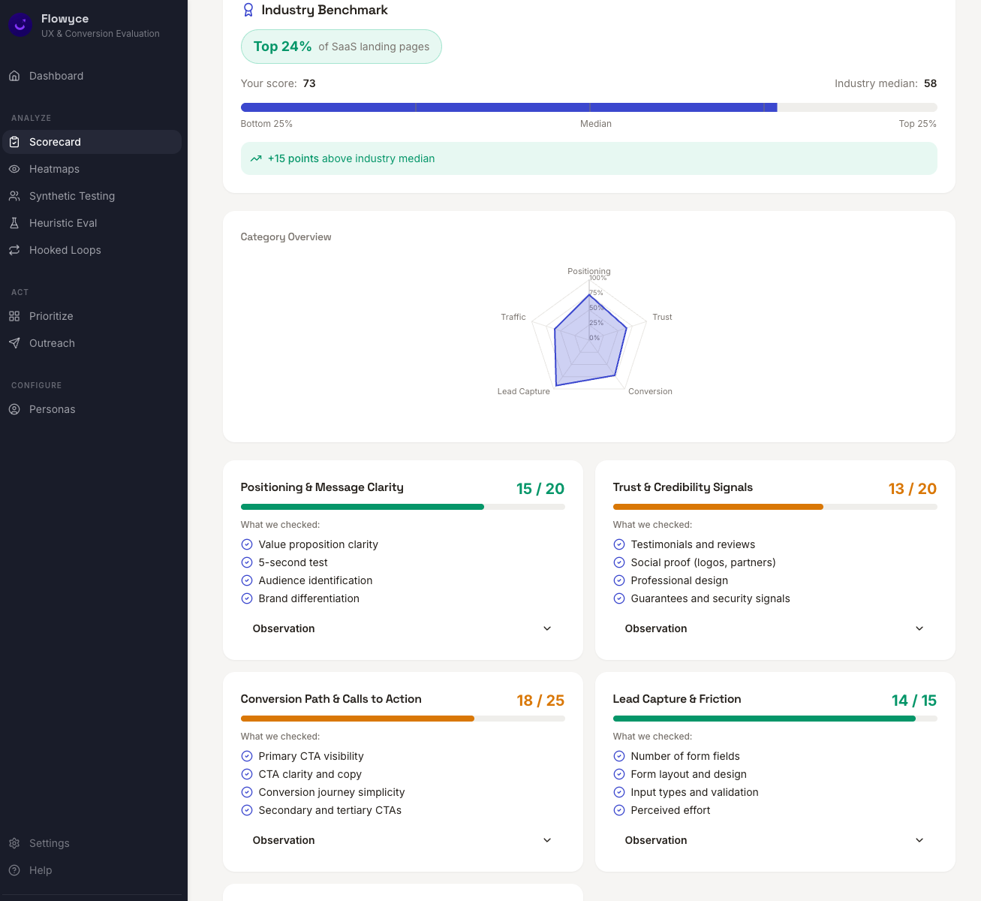Click the Flowyce logo icon
981x901 pixels.
[x=20, y=26]
